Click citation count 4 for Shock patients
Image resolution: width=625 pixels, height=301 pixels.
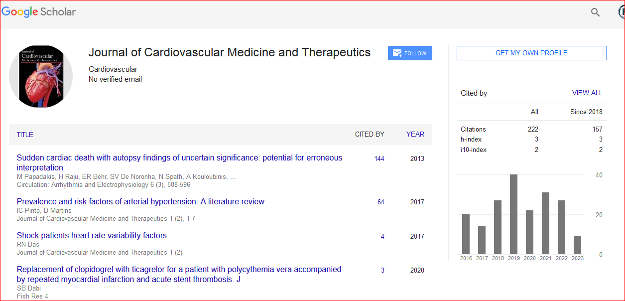coord(382,236)
